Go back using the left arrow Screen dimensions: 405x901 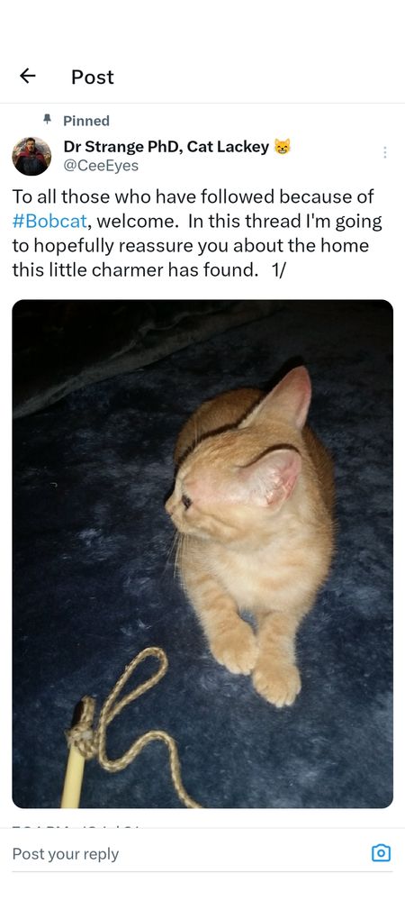tap(28, 76)
